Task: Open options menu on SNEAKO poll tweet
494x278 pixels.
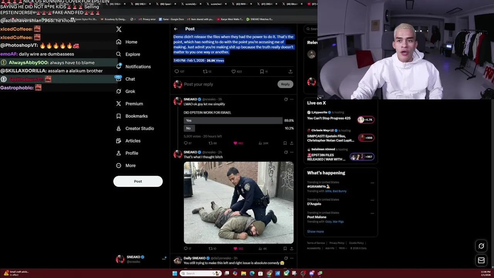Action: point(291,99)
